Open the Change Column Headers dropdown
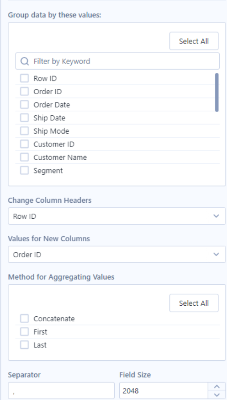 (117, 216)
